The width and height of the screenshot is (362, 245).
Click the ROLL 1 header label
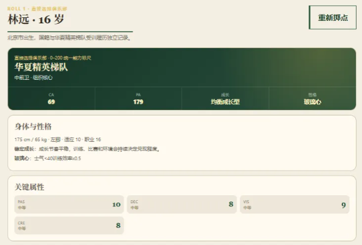(37, 9)
